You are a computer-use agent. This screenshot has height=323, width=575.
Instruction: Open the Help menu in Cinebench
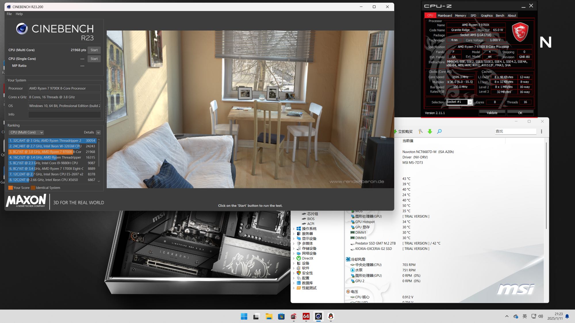[19, 14]
